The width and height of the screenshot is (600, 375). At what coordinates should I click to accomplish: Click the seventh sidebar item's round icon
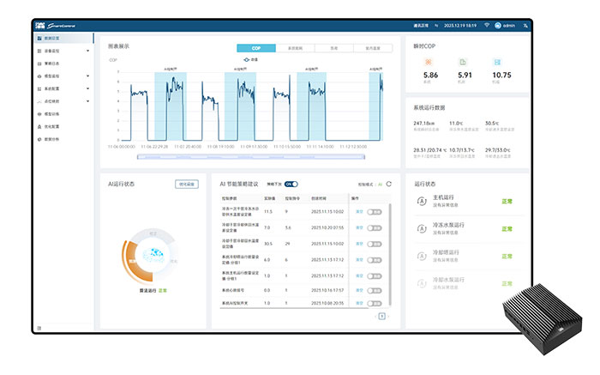[x=39, y=114]
